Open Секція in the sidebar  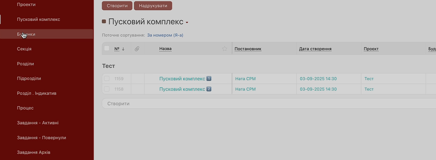tap(24, 49)
